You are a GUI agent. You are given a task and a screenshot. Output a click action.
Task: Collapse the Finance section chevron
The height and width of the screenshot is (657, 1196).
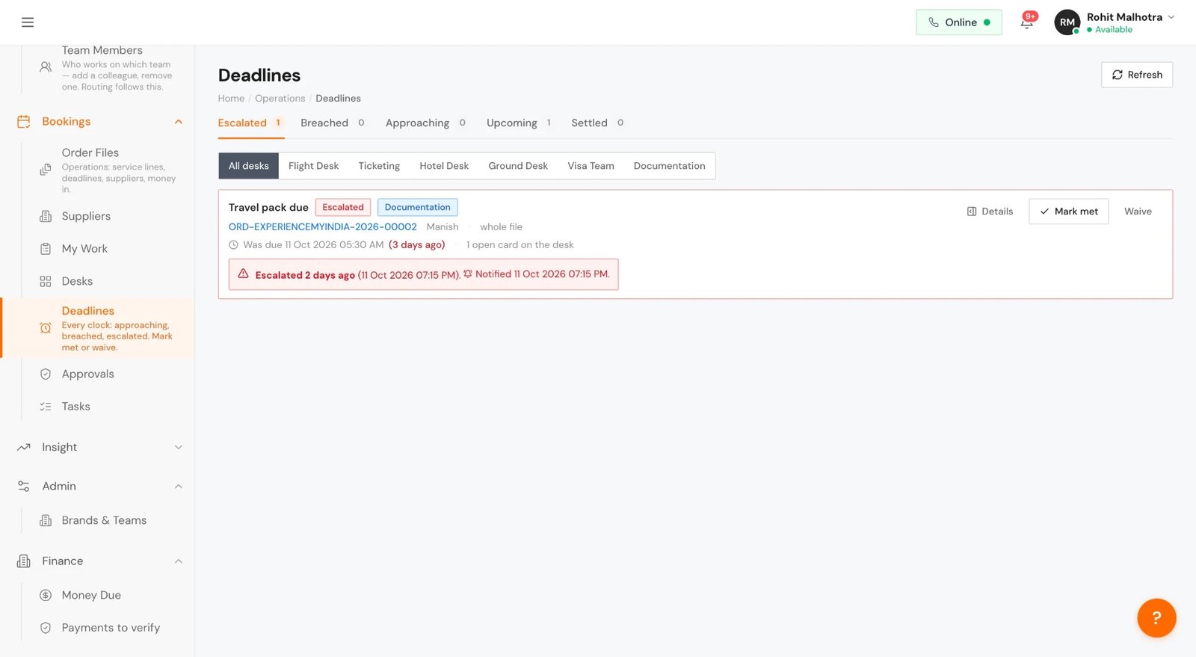pos(179,561)
